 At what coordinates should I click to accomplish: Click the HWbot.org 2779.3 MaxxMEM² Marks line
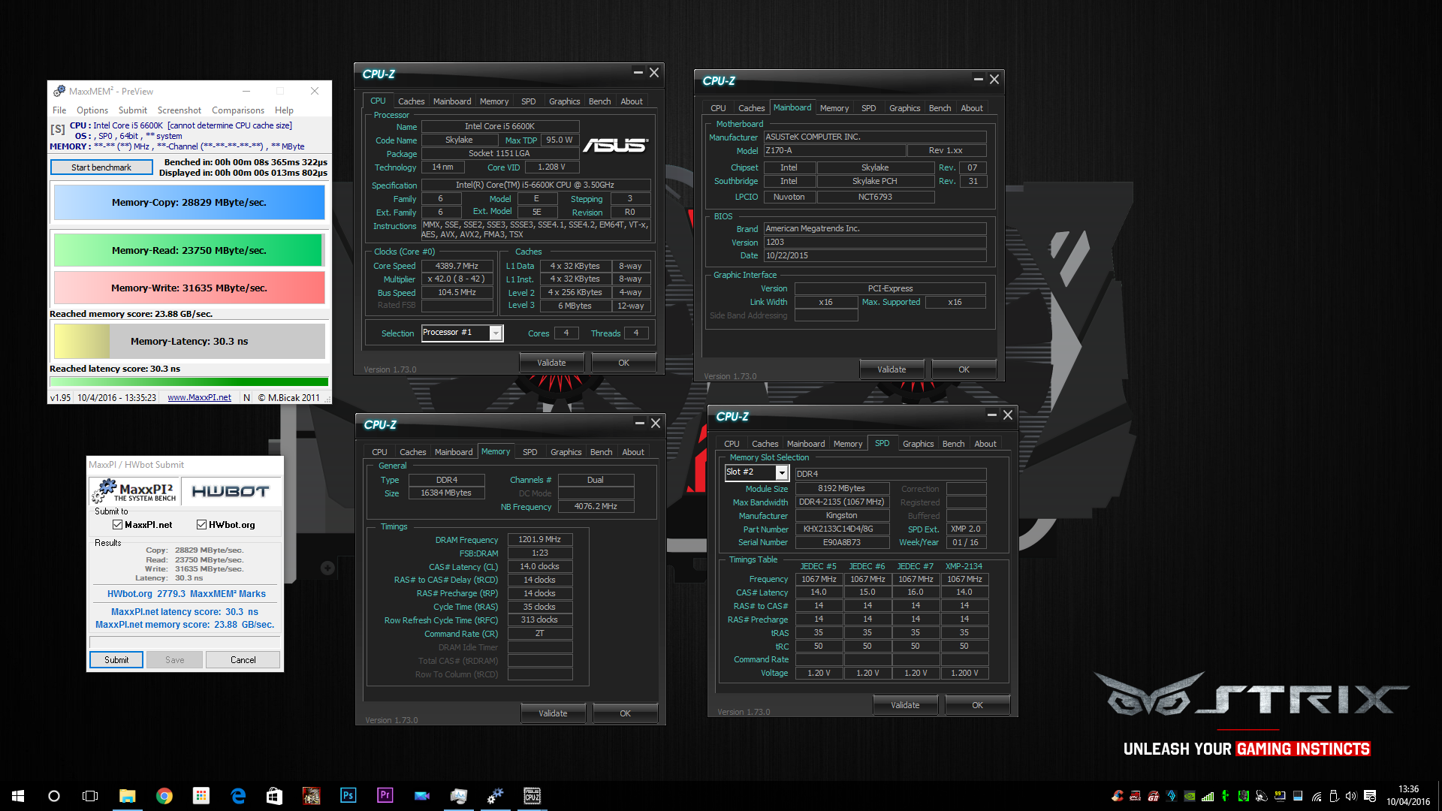186,594
